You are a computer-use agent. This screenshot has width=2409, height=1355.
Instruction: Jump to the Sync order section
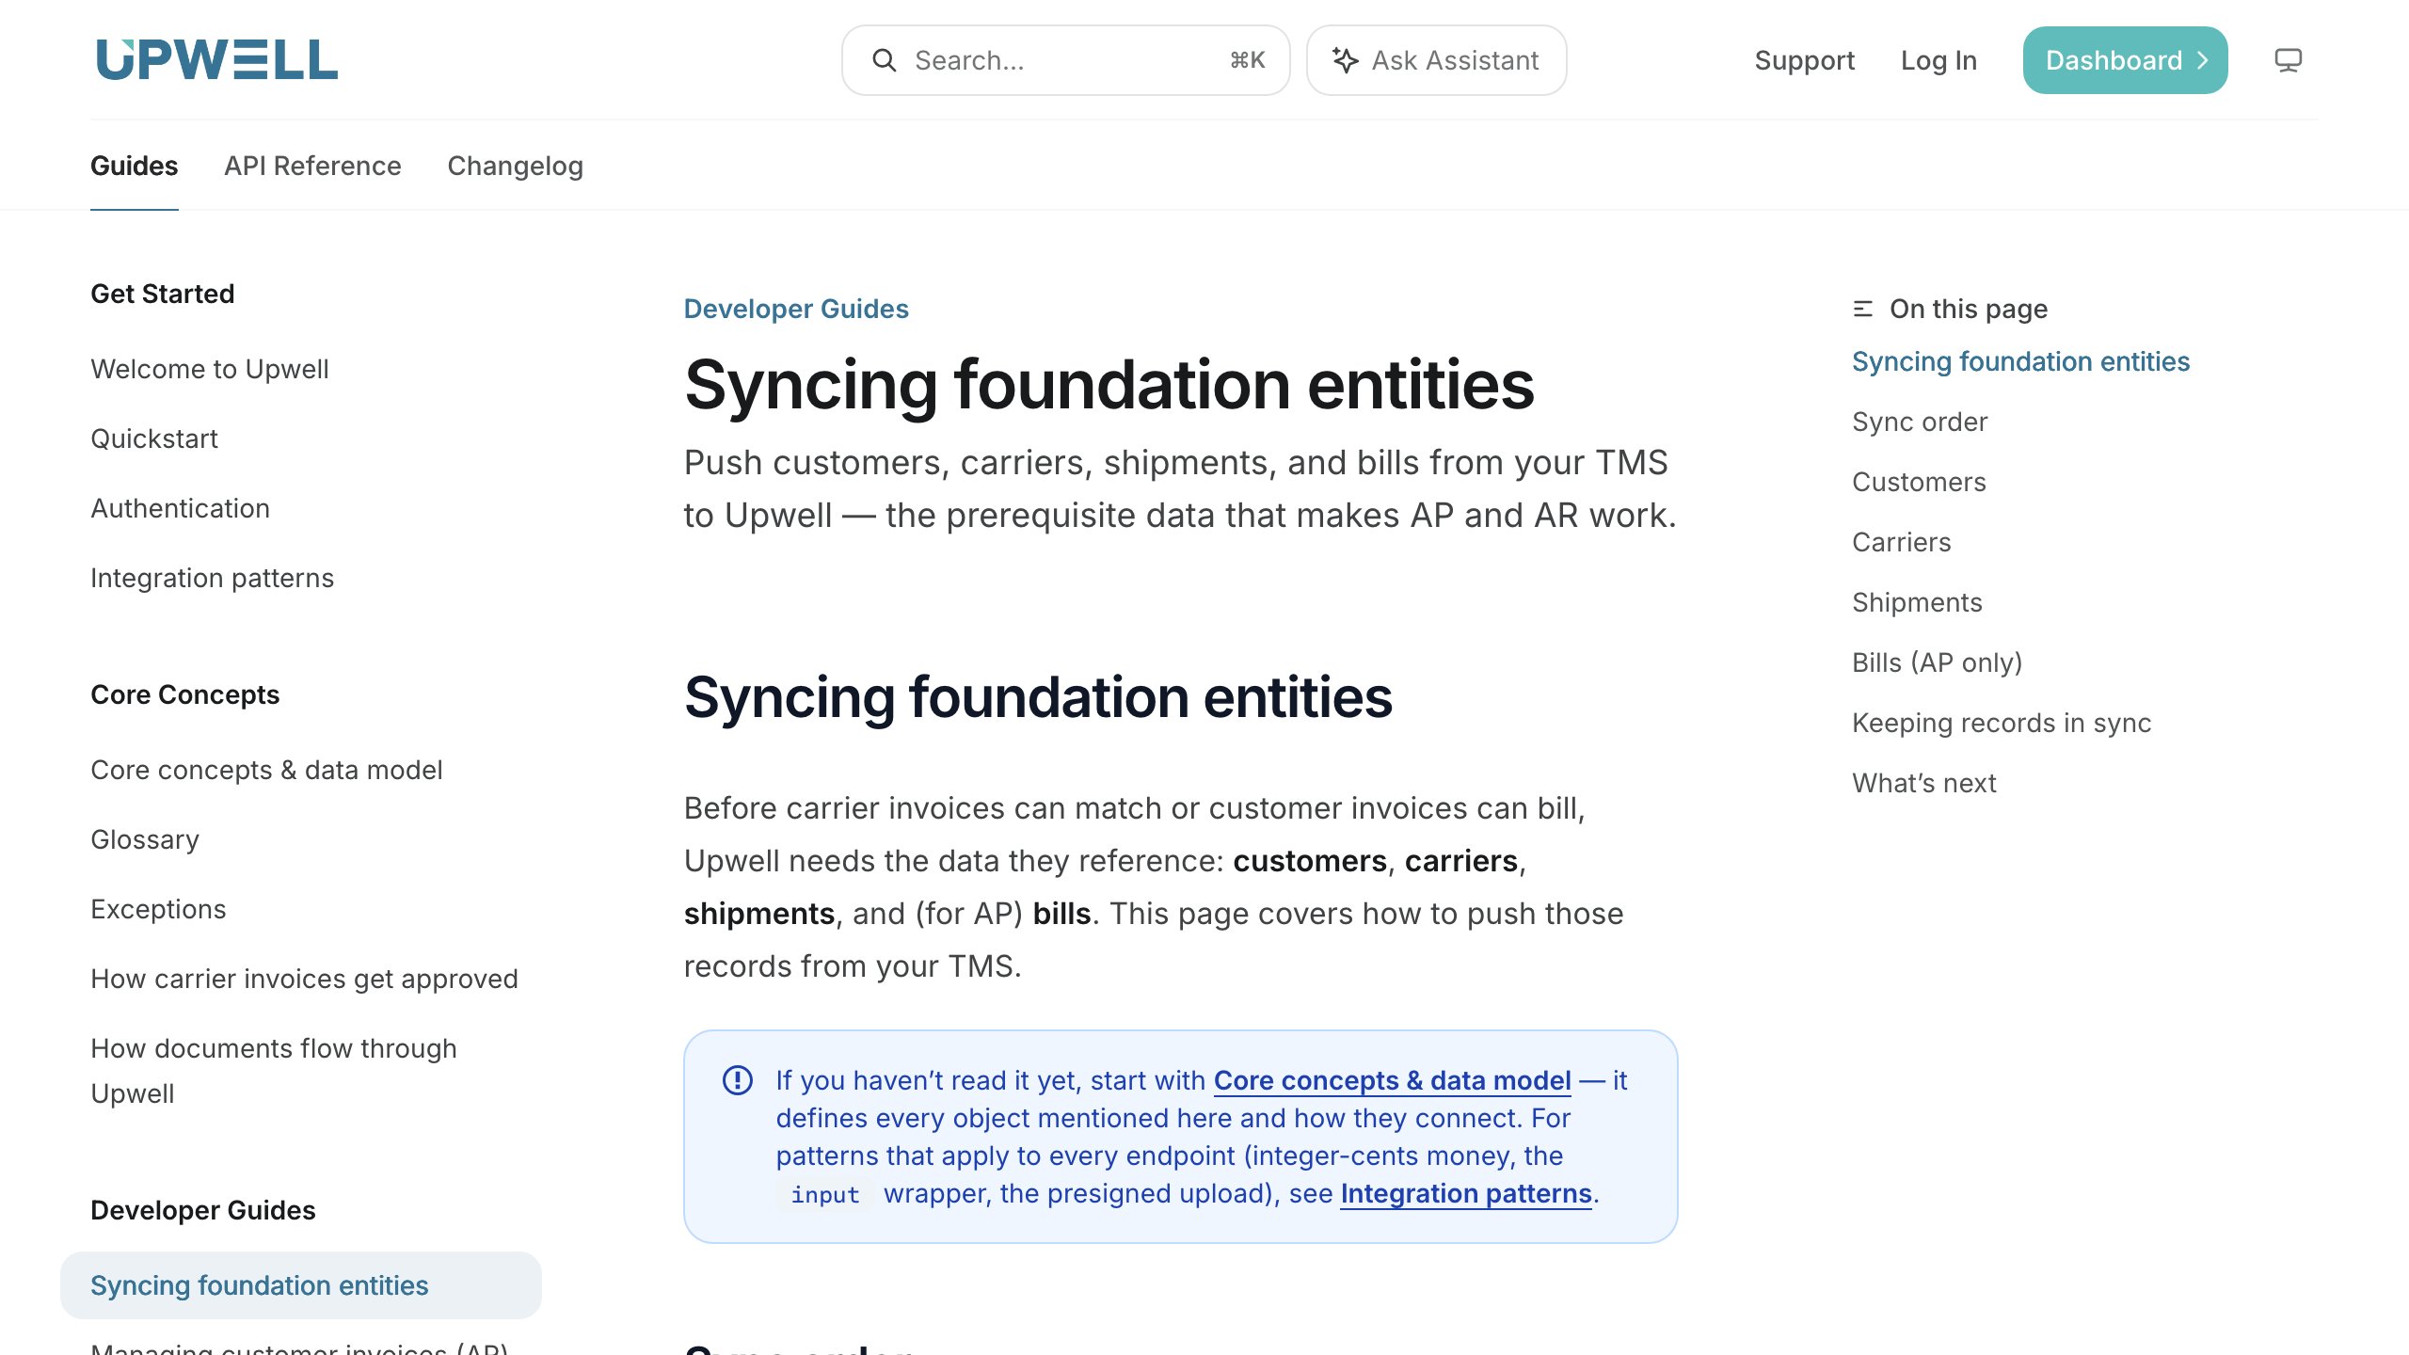tap(1920, 422)
